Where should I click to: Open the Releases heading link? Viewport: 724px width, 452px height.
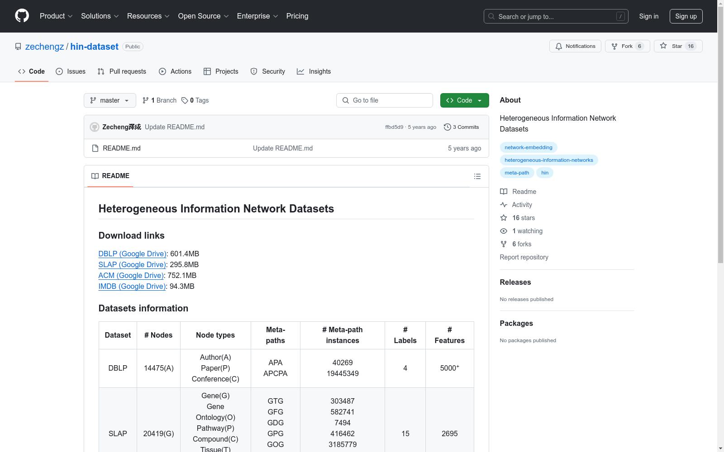(x=515, y=282)
